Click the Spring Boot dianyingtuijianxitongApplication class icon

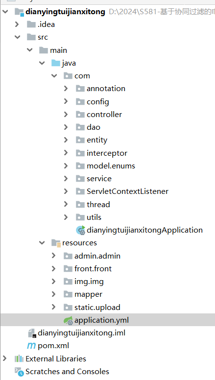coord(81,230)
